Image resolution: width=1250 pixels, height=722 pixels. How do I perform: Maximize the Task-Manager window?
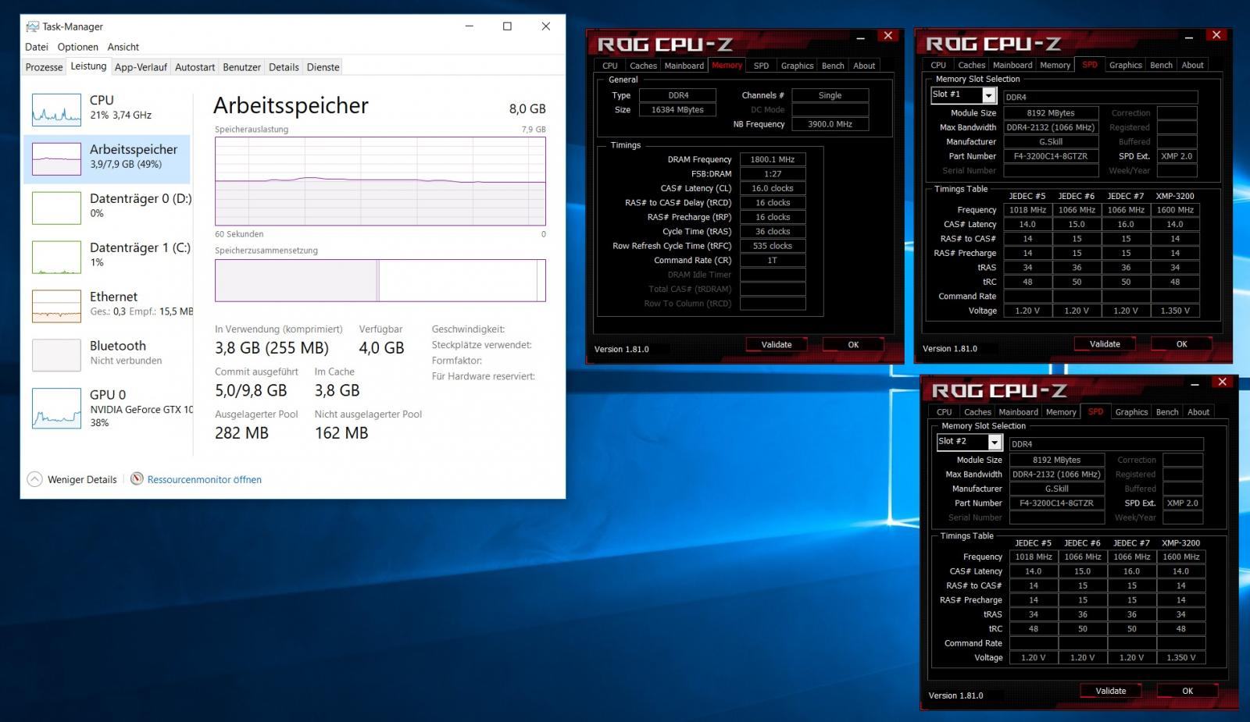[x=507, y=26]
